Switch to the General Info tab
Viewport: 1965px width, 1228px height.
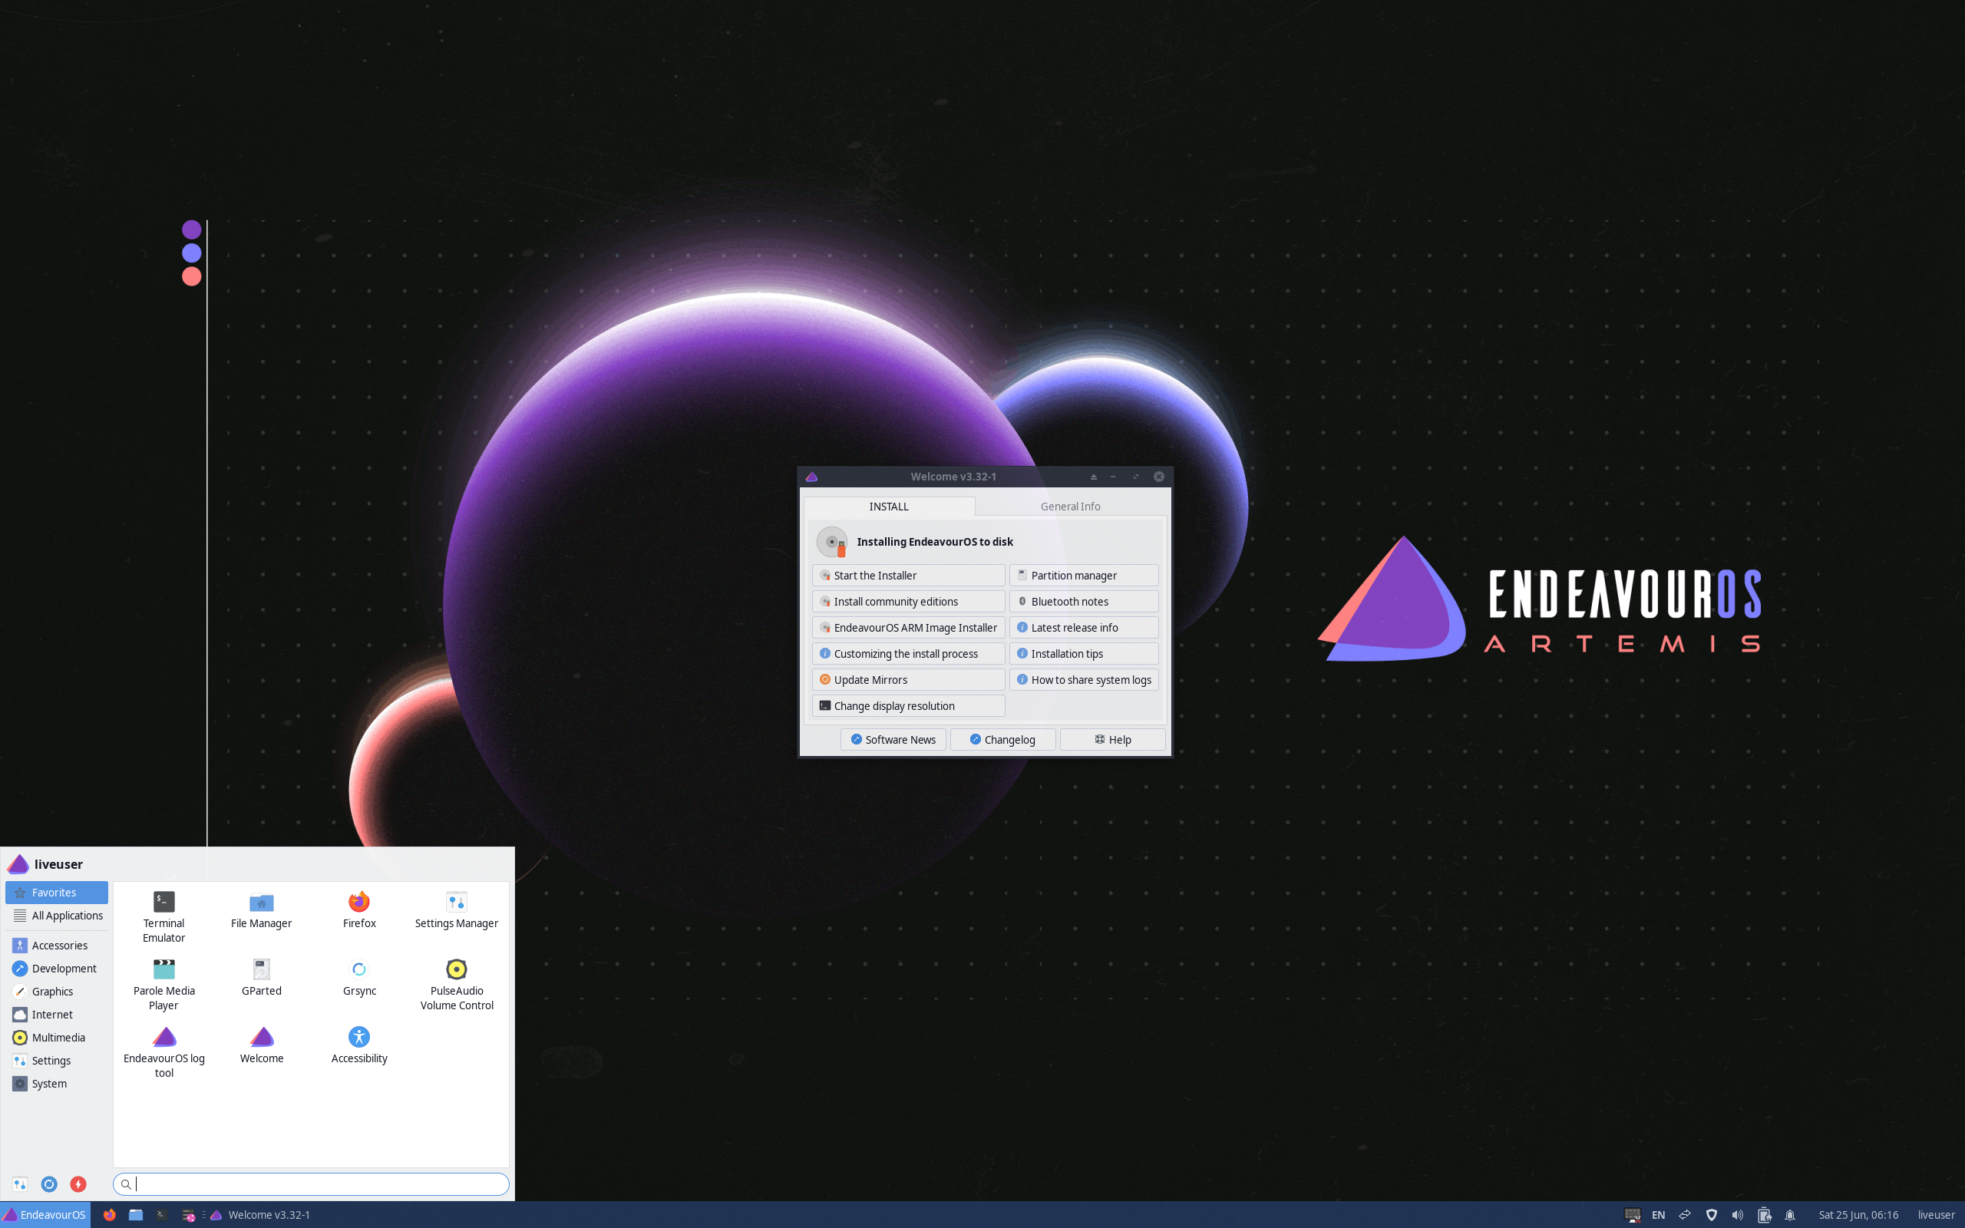(x=1070, y=506)
